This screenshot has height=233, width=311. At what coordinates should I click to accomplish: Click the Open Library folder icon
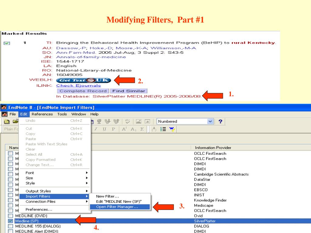point(15,121)
